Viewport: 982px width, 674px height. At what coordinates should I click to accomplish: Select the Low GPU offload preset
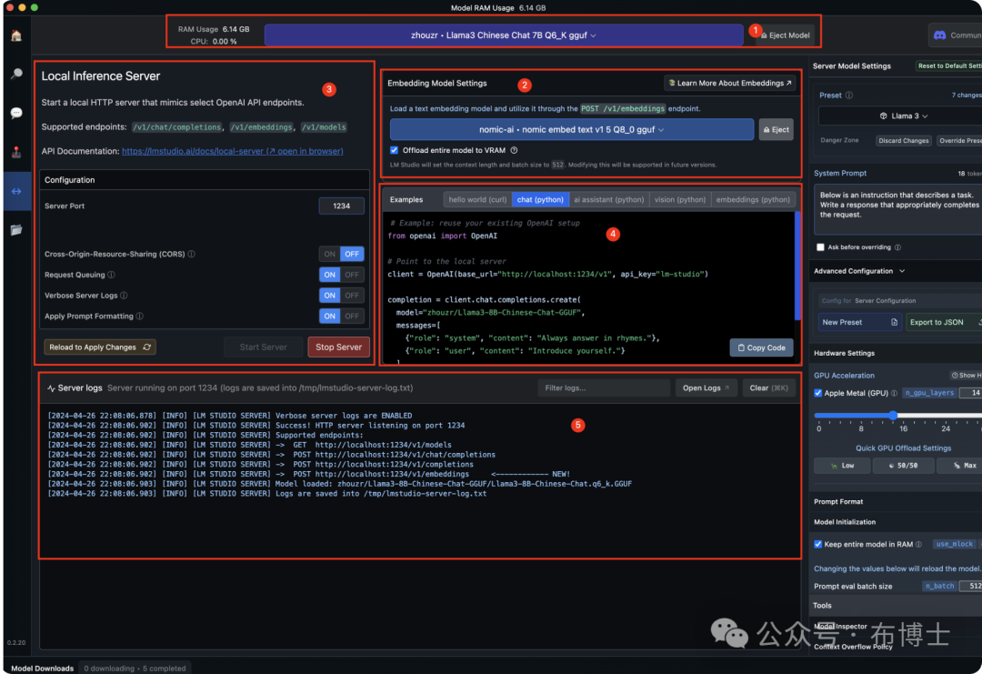click(842, 466)
